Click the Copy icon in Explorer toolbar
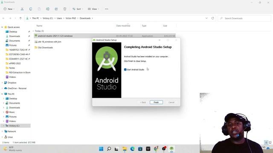The width and height of the screenshot is (273, 153). tap(31, 9)
